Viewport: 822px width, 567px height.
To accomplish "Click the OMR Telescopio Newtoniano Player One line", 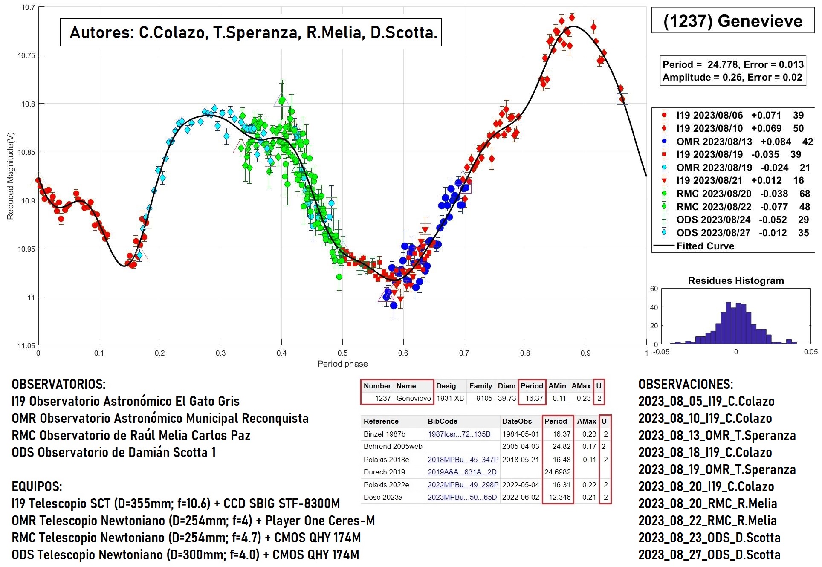I will [193, 521].
